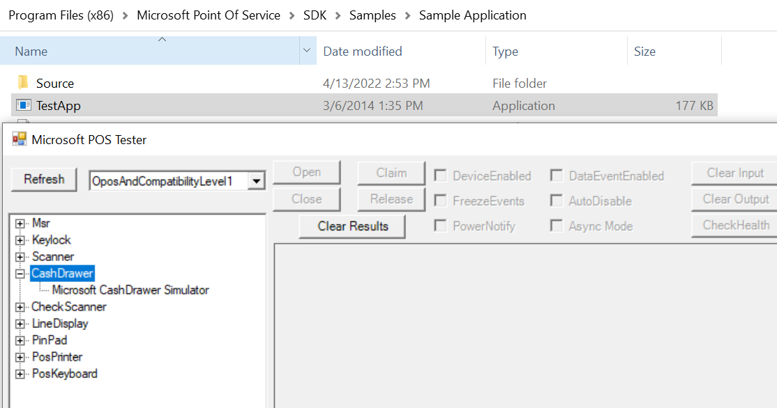Click the Refresh button
This screenshot has width=777, height=408.
pos(43,179)
